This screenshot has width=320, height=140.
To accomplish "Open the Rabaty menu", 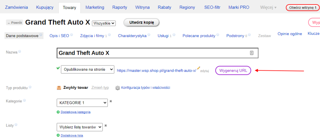I will click(165, 8).
